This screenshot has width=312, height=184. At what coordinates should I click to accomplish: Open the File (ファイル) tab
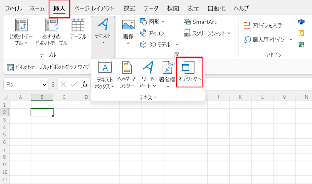[13, 9]
